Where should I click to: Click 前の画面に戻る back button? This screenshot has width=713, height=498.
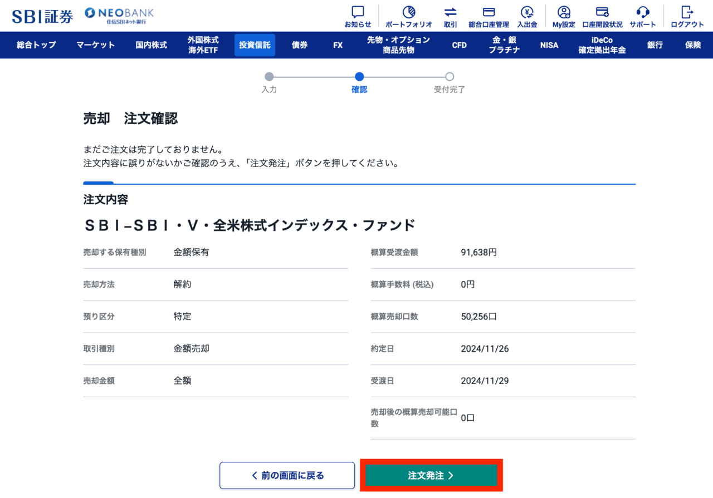click(287, 475)
